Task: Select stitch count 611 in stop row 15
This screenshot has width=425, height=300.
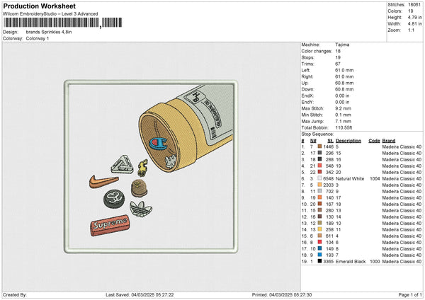Action: [x=329, y=236]
